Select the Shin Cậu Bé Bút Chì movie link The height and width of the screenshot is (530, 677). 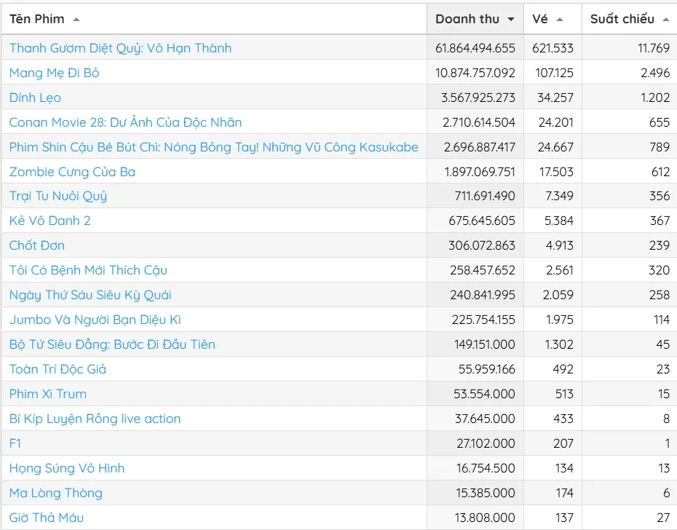click(213, 147)
